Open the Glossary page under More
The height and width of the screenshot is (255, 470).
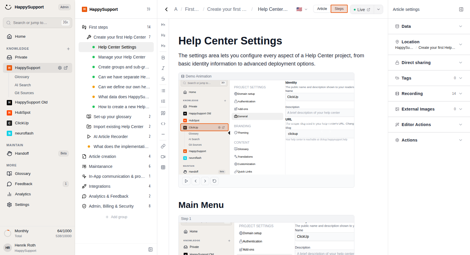pyautogui.click(x=38, y=174)
